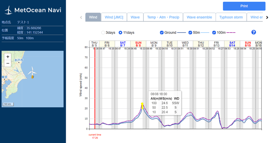
Task: Click the MetOcean Navi turbine logo
Action: tap(8, 11)
